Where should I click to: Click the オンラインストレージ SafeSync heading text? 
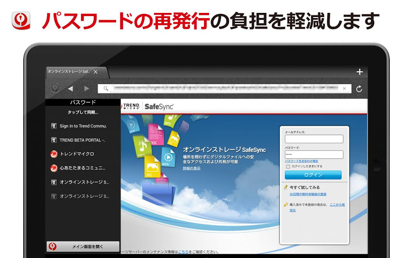225,150
